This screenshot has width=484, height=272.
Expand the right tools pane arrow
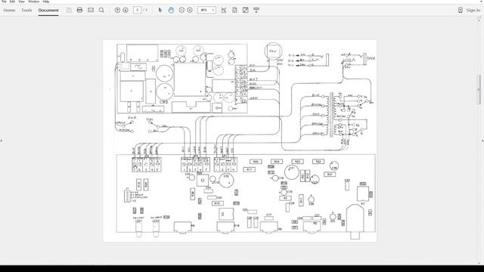482,141
